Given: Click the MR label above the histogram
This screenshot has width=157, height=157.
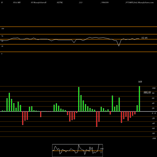Looking at the screenshot, I should tap(140, 82).
